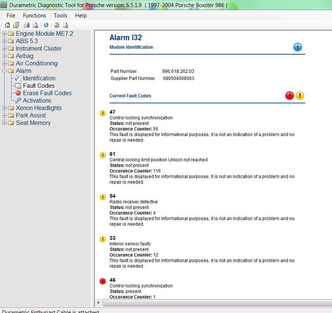Select Identification under Alarm
The width and height of the screenshot is (332, 313).
pyautogui.click(x=39, y=78)
